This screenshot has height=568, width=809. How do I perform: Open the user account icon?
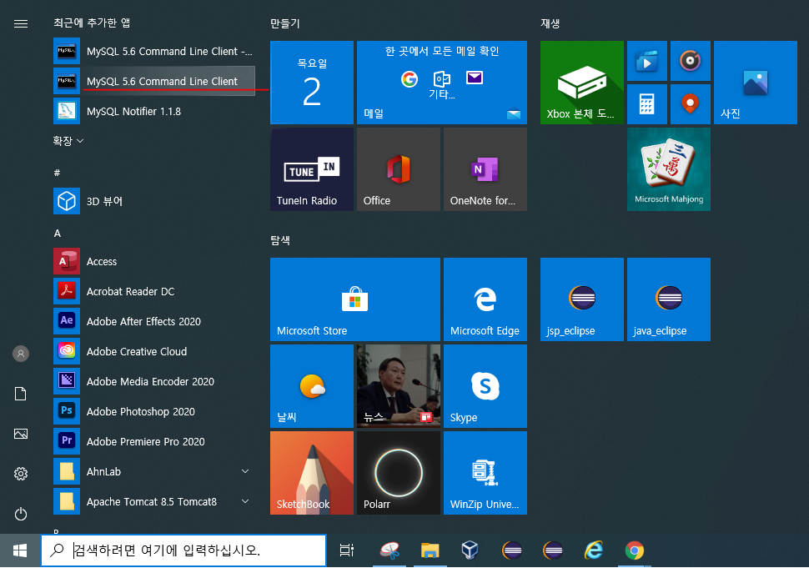point(21,354)
